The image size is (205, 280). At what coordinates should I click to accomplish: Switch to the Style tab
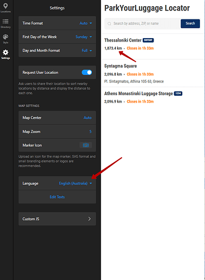pyautogui.click(x=6, y=39)
